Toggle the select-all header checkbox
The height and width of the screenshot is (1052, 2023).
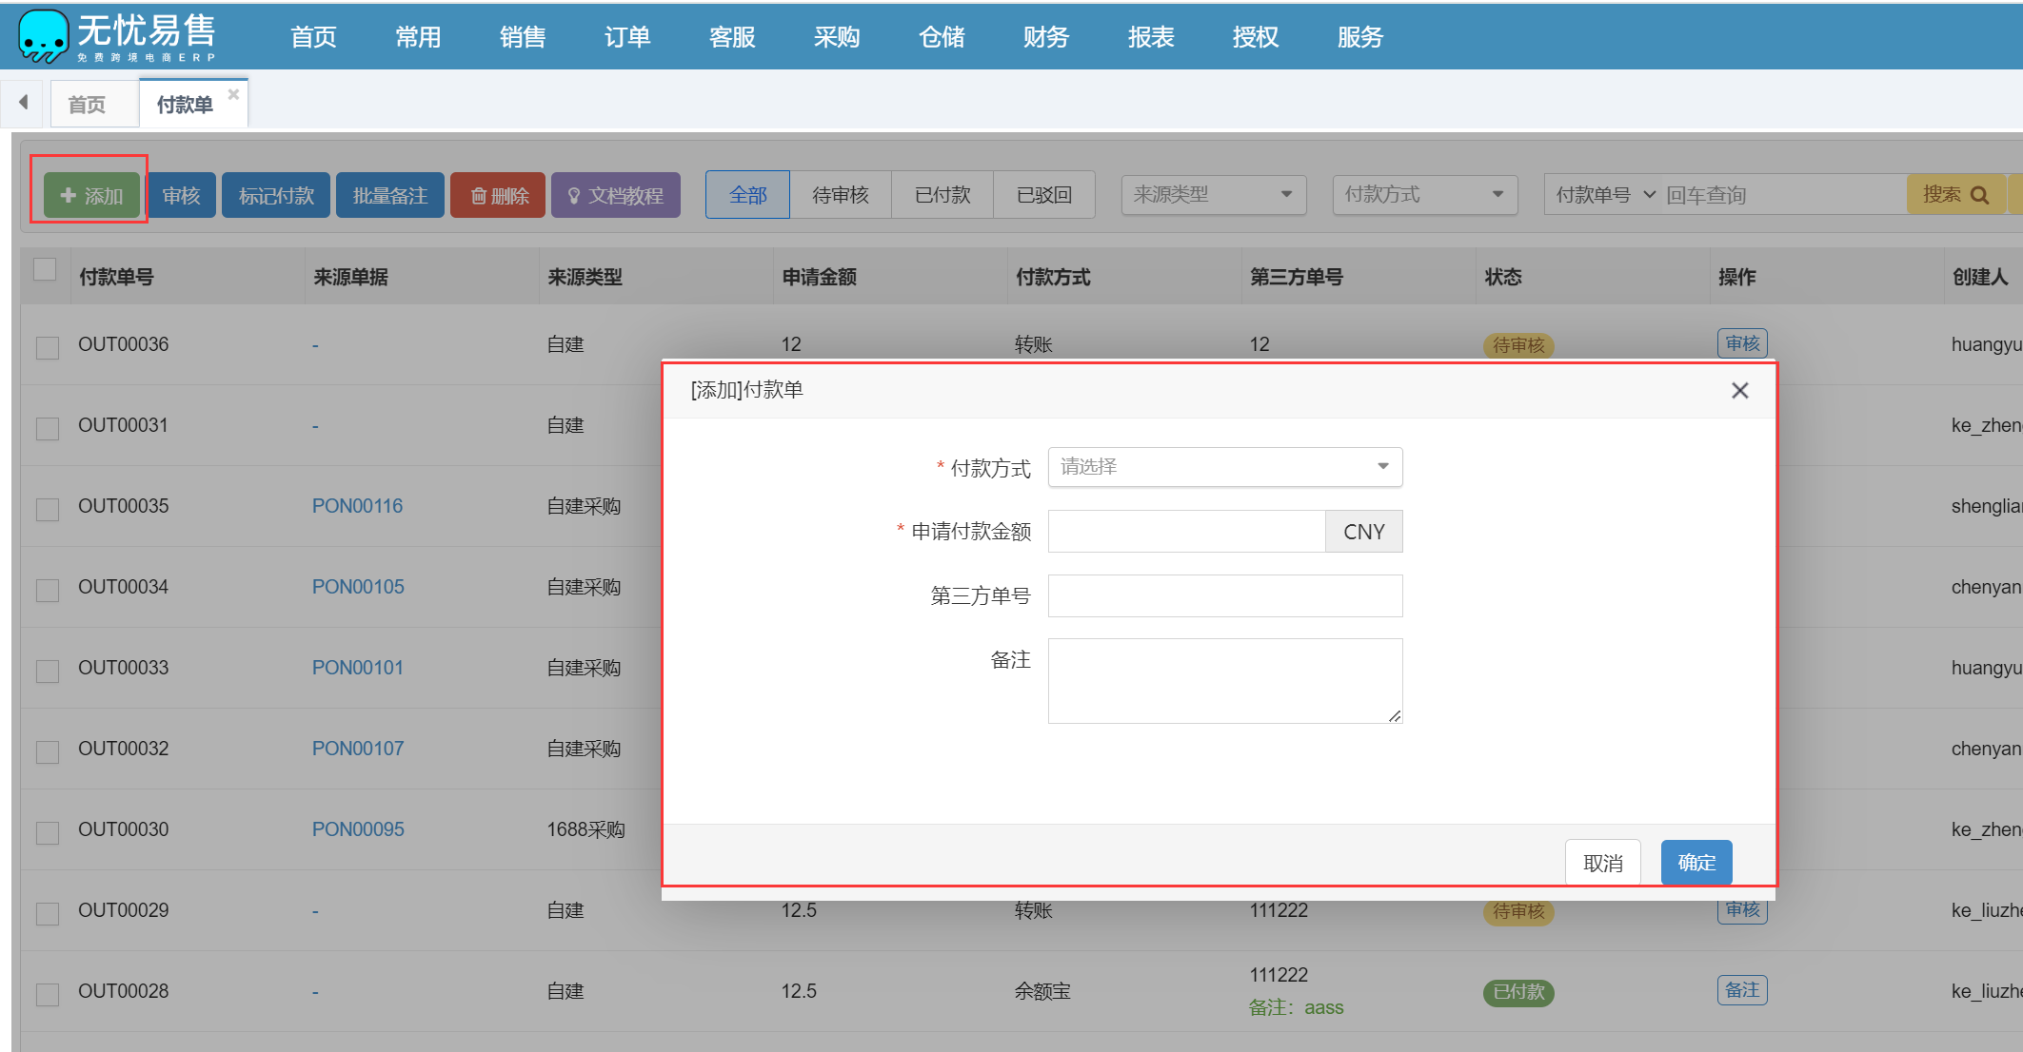tap(45, 269)
